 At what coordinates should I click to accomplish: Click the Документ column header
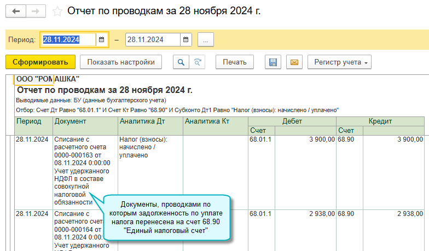click(85, 126)
